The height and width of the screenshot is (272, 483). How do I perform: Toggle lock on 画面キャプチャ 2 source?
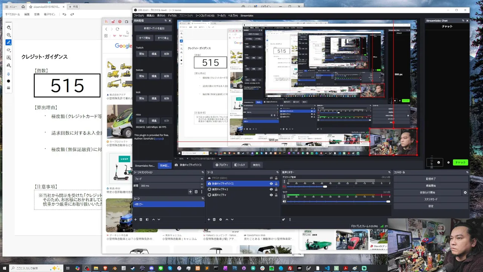coord(276,189)
